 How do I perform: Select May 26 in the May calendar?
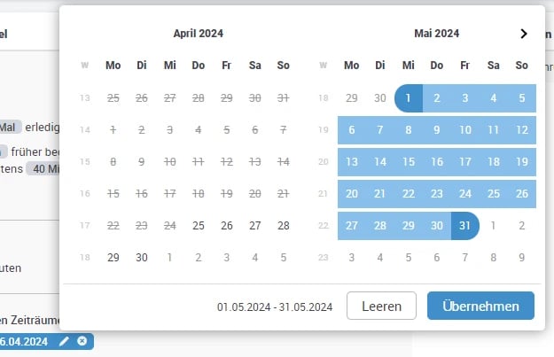click(x=522, y=193)
